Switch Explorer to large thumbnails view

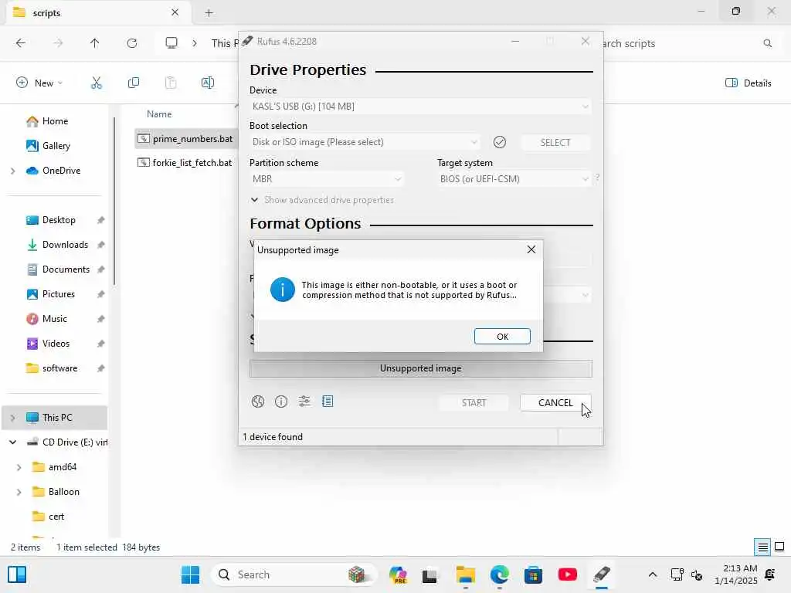779,547
